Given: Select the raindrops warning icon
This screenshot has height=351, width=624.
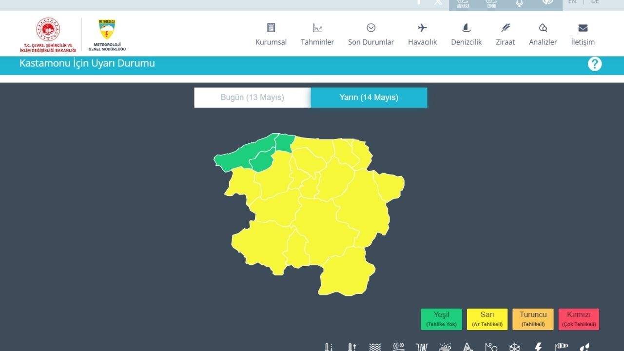Looking at the screenshot, I should click(585, 347).
